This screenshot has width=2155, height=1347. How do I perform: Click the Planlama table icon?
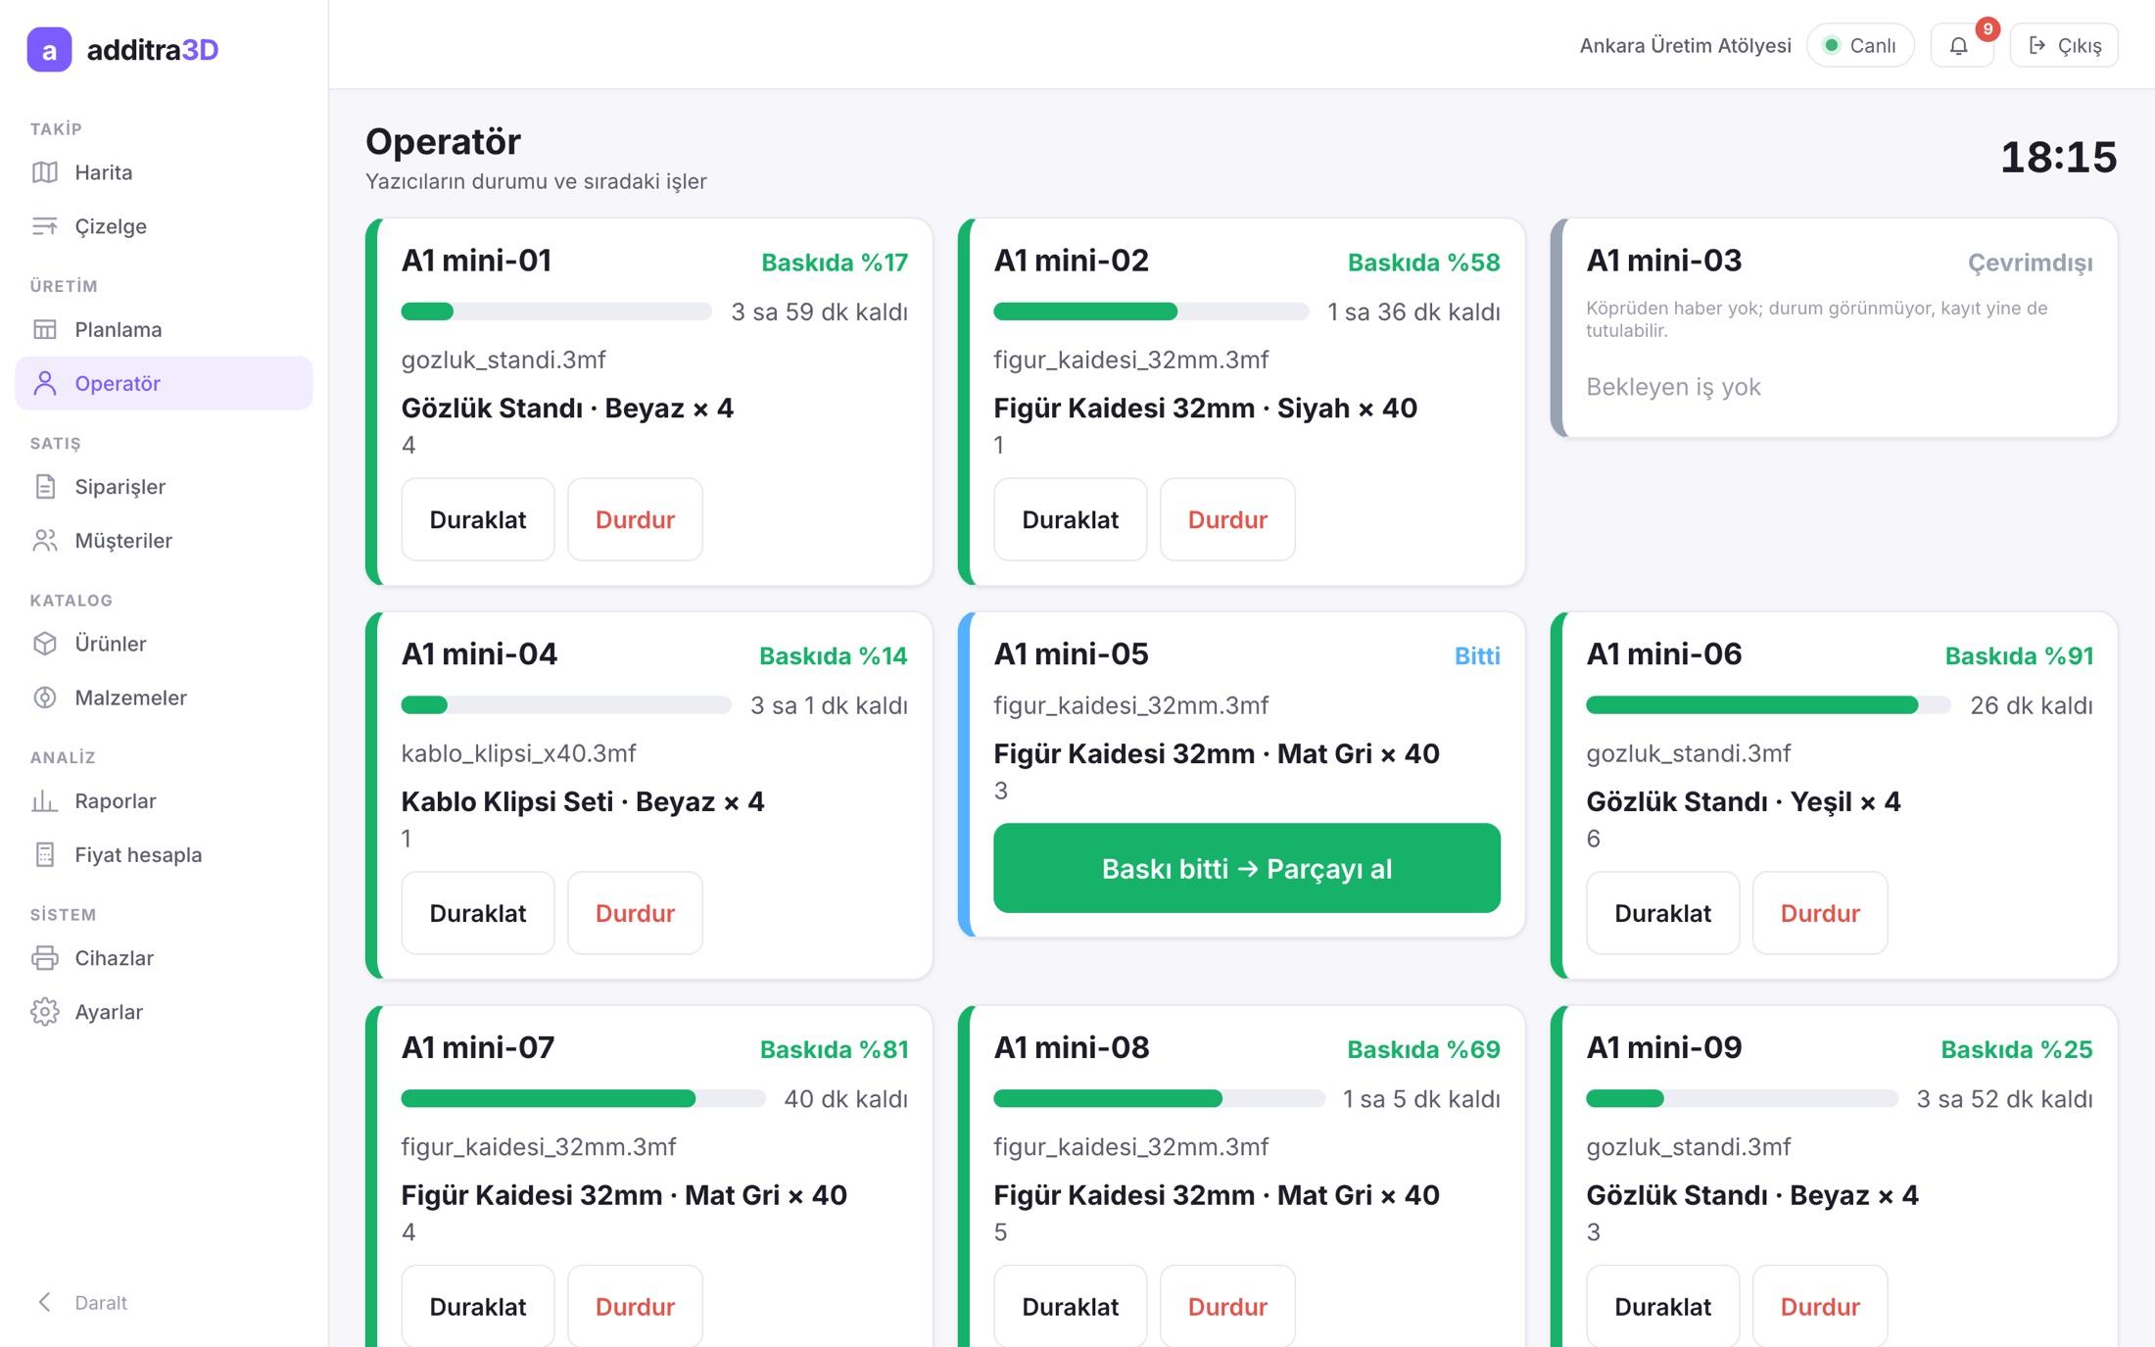tap(45, 329)
